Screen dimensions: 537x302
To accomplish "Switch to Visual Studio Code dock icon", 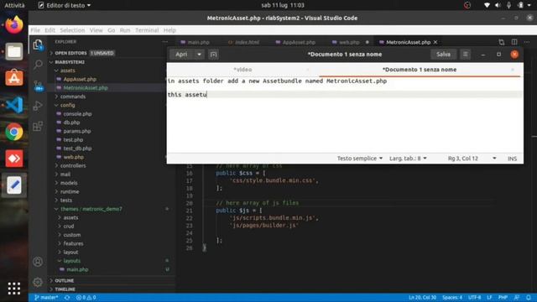I will pos(14,105).
